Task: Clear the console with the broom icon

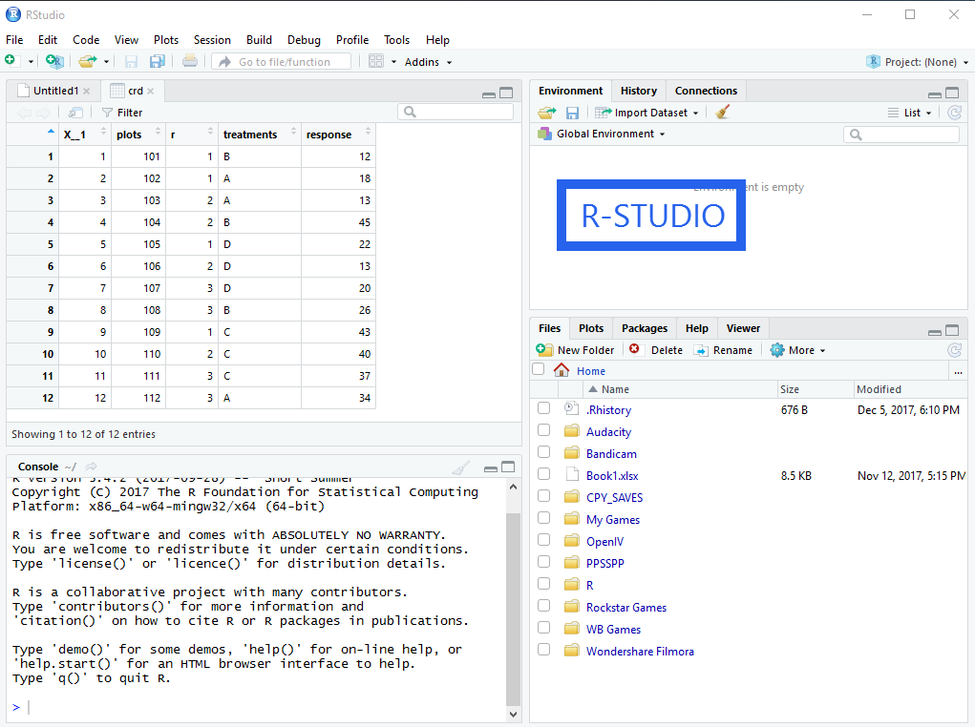Action: coord(460,467)
